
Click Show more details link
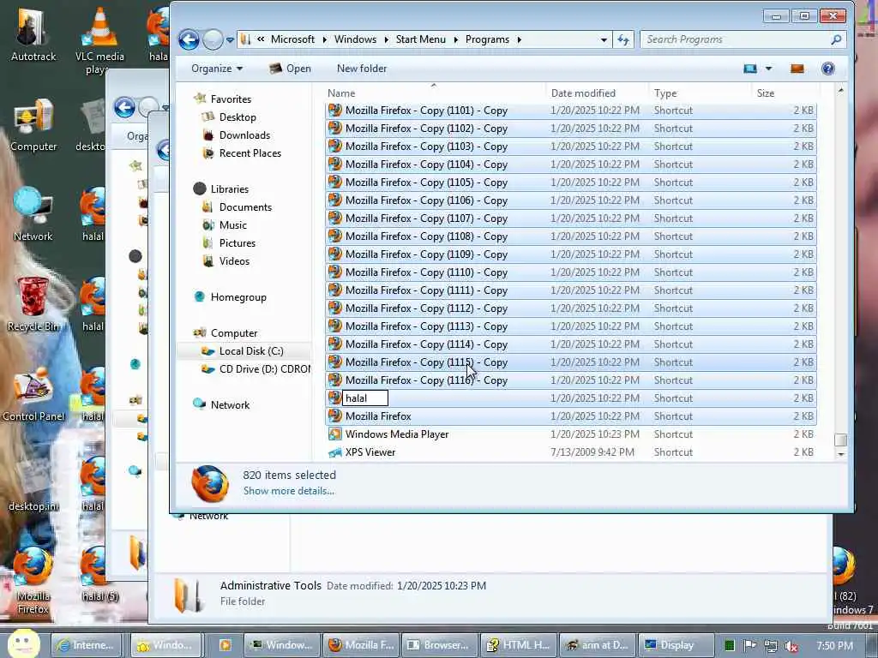click(288, 491)
